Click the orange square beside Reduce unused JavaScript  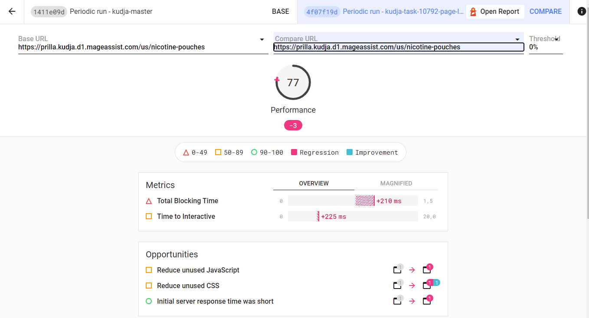point(149,270)
